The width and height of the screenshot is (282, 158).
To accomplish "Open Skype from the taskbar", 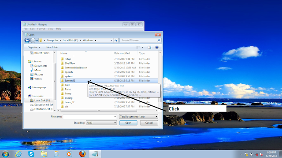I will coord(31,154).
